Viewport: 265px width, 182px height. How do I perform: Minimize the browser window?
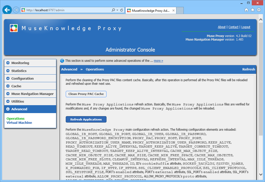point(242,3)
